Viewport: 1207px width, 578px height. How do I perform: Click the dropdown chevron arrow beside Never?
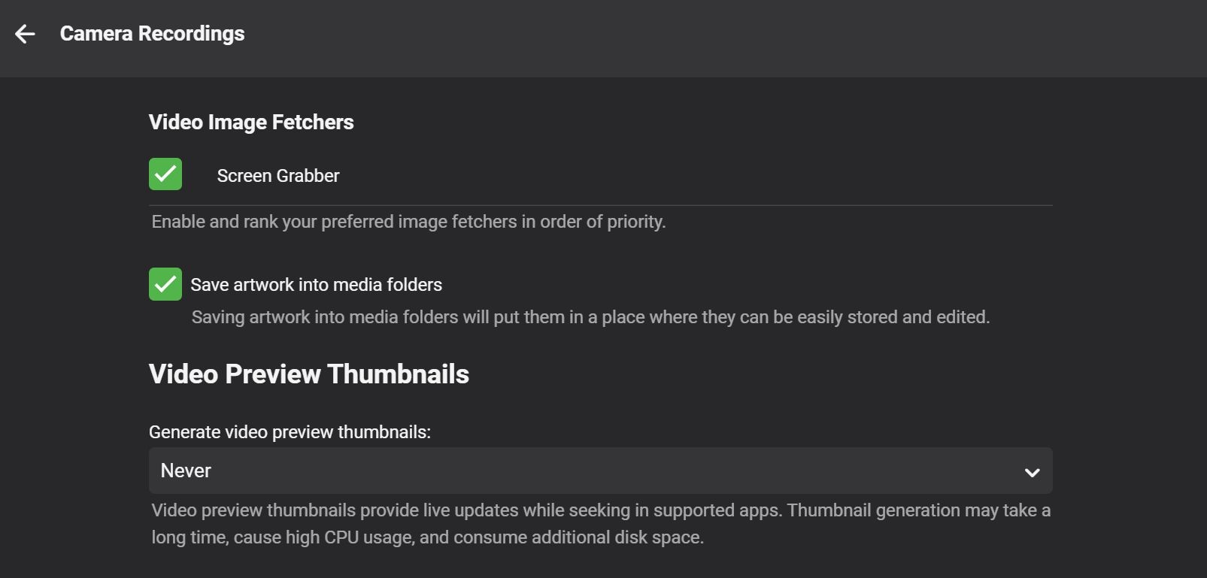tap(1032, 472)
